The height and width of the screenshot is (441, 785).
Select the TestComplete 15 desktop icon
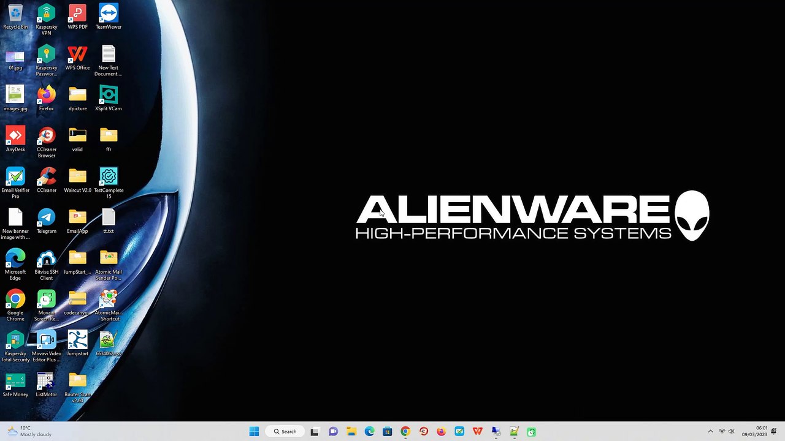pos(109,183)
